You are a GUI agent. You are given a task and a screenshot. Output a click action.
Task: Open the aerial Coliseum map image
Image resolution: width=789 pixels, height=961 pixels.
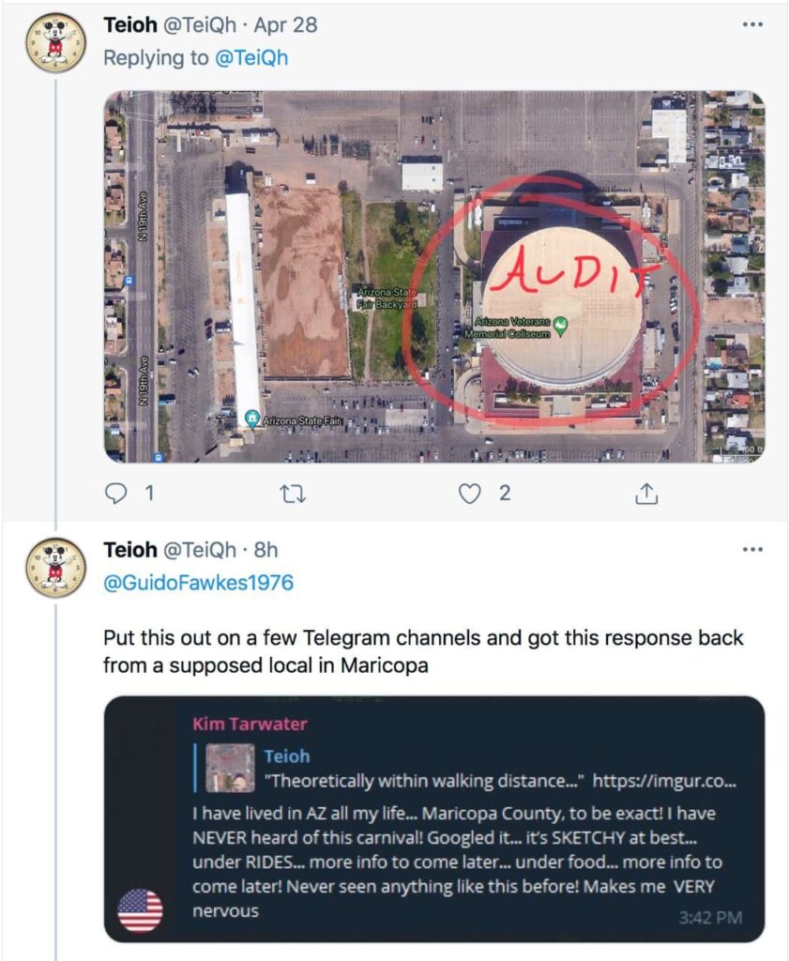coord(434,277)
